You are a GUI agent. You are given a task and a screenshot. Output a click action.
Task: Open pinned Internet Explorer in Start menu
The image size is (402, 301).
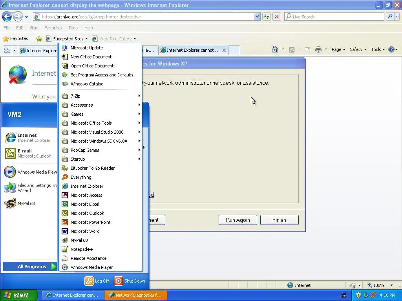(x=30, y=138)
